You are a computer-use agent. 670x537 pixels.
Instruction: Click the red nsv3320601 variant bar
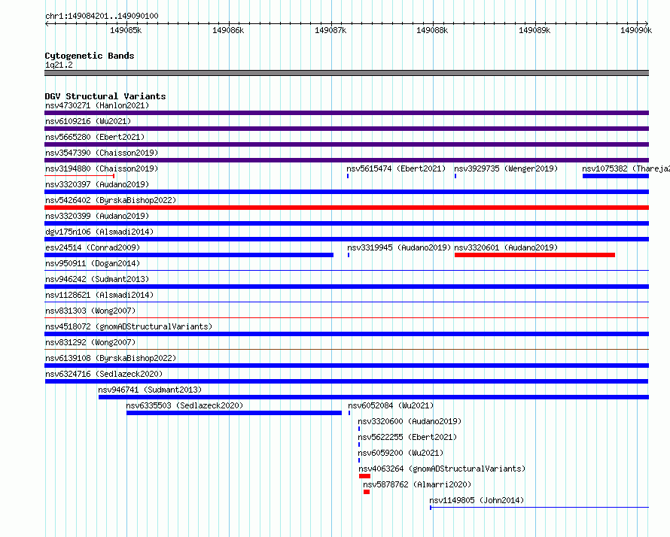click(535, 255)
